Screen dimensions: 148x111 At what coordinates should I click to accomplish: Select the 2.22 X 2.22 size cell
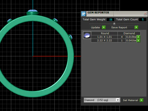click(x=105, y=40)
